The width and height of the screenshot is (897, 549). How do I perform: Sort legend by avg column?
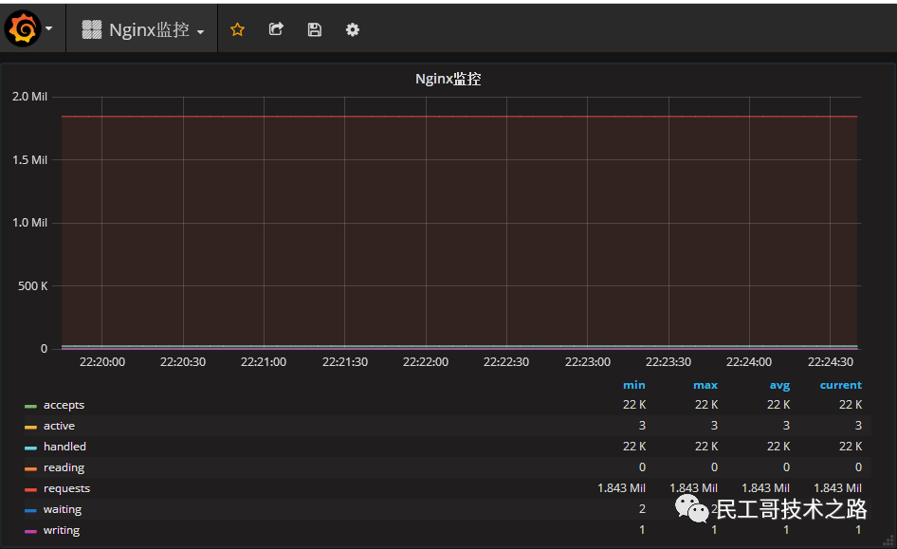click(x=779, y=386)
